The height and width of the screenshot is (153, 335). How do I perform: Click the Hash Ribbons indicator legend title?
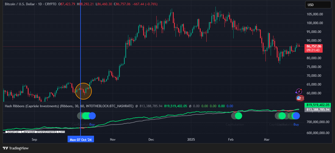point(31,106)
